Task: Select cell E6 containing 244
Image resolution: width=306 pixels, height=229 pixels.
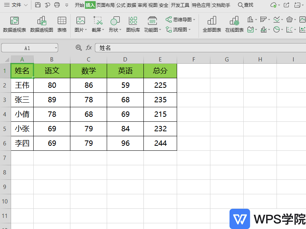Action: (x=160, y=143)
